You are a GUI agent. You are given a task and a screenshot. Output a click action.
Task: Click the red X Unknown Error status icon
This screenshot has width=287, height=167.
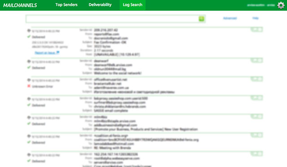29,86
